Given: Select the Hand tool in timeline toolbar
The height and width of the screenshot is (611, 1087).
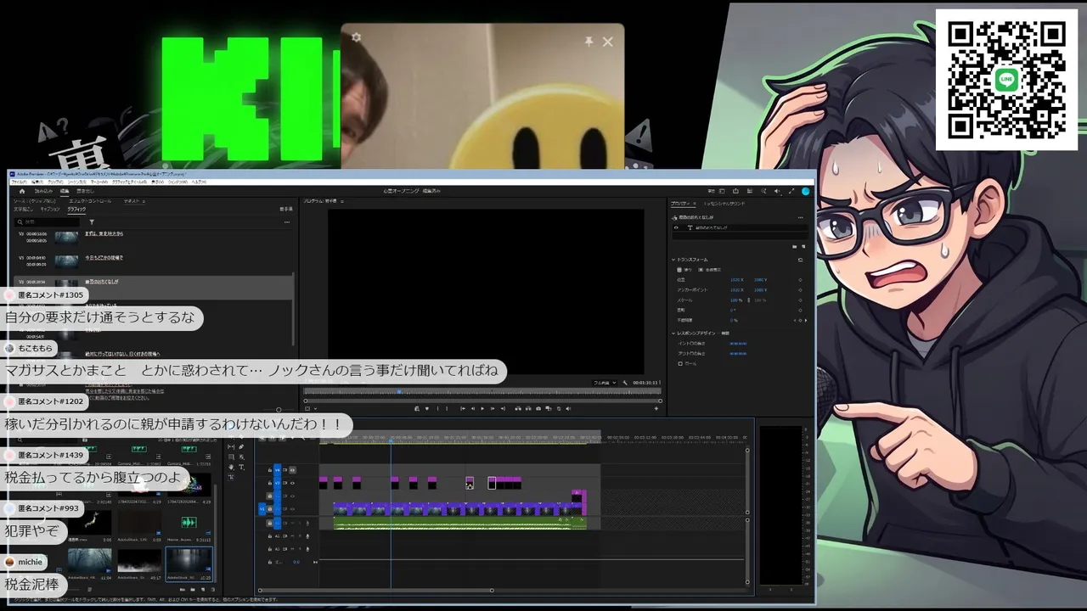Looking at the screenshot, I should pos(231,467).
